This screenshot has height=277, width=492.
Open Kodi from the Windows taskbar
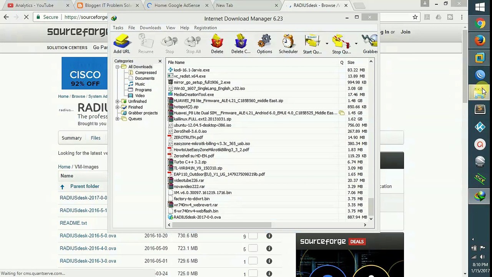coord(480,127)
